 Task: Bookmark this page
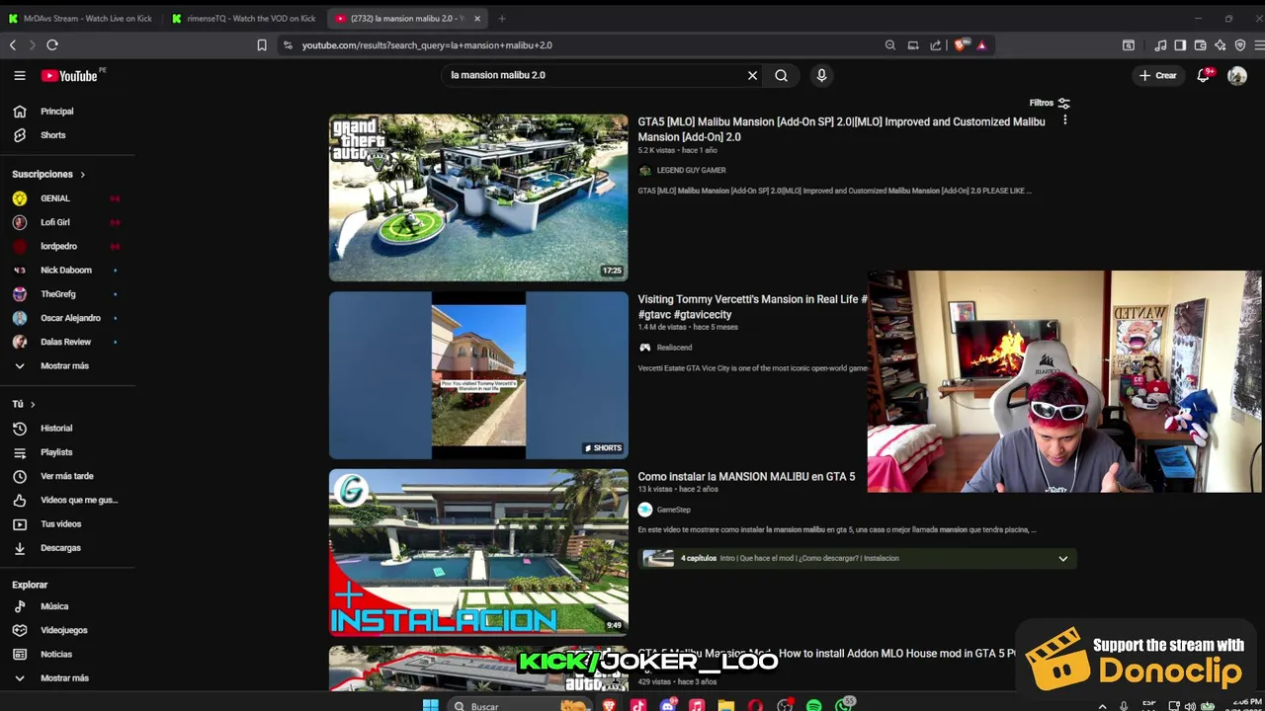click(262, 44)
